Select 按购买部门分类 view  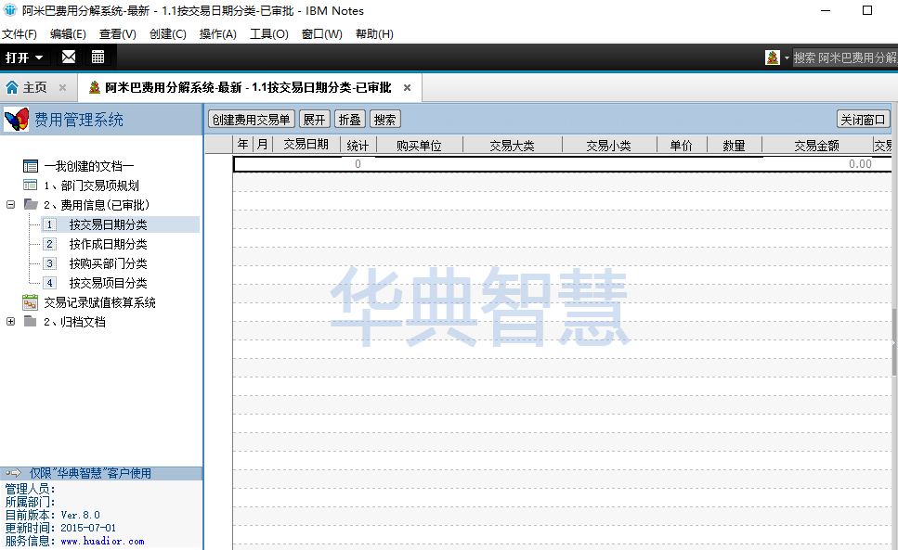[109, 263]
